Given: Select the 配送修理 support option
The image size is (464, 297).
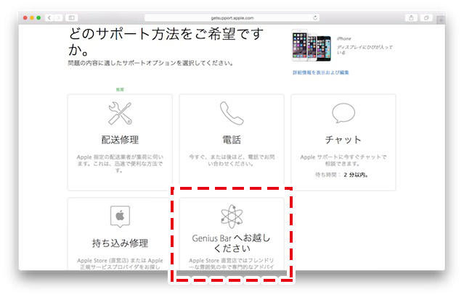Looking at the screenshot, I should [x=120, y=143].
